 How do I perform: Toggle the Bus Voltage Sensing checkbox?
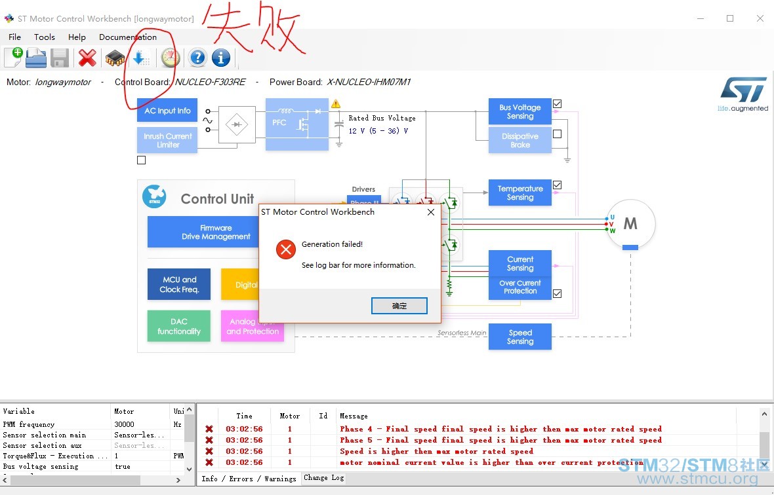point(558,104)
